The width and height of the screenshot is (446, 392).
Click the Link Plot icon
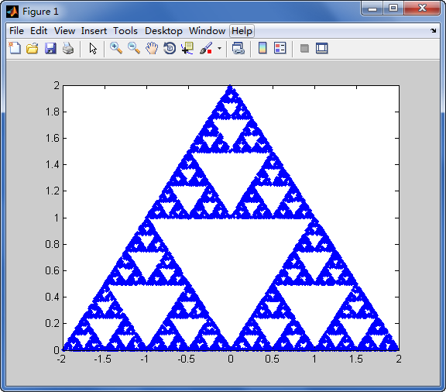click(x=238, y=48)
